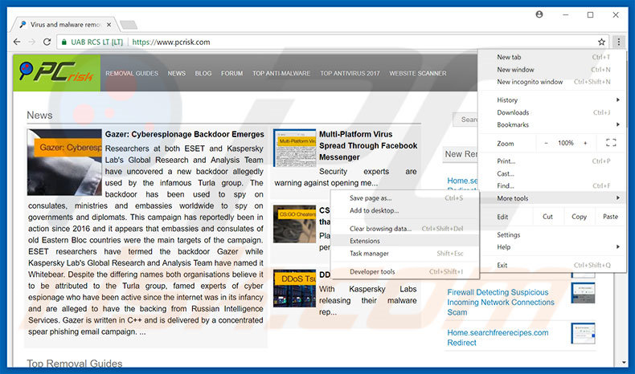Click the PCrisk logo

pos(57,73)
